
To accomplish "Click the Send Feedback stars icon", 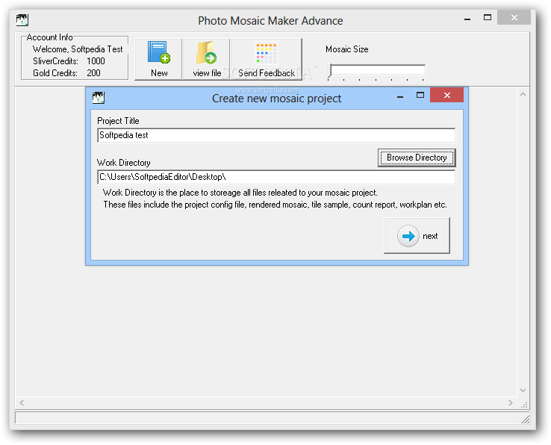I will (266, 59).
